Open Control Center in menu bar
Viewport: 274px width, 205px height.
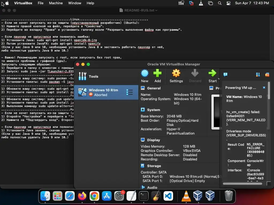click(x=229, y=3)
